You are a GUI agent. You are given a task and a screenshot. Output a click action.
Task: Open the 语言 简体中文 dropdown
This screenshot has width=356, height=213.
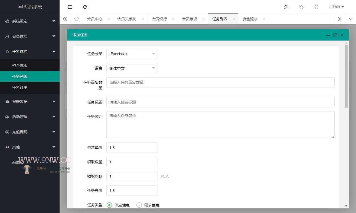pos(132,68)
